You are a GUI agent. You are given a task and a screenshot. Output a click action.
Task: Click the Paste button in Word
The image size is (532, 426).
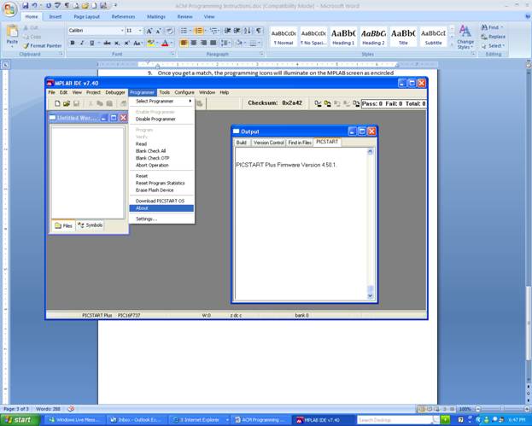point(12,35)
